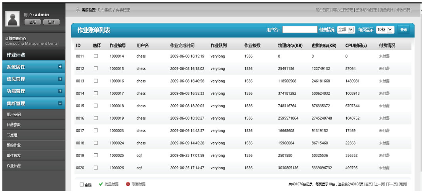424x194 pixels.
Task: Expand the 信息管理 plus icon
Action: [x=60, y=79]
